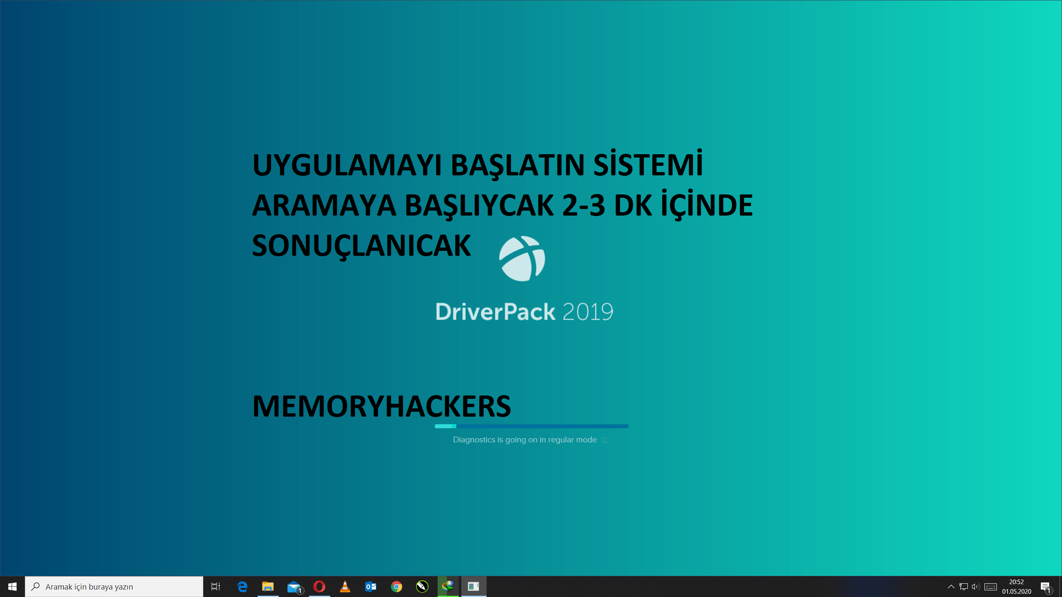Click the Show desktop strip at the taskbar edge
The height and width of the screenshot is (597, 1062).
tap(1060, 587)
